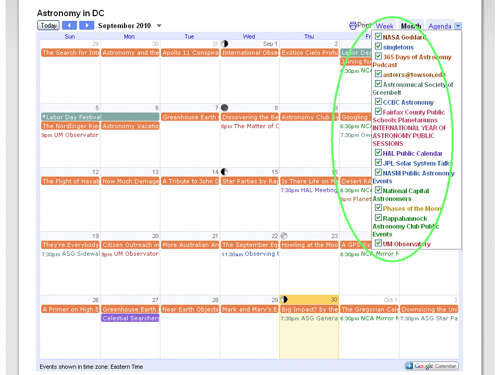Toggle the Rappahannock Astronomy Club Public Events checkbox
The image size is (500, 375).
tap(378, 218)
